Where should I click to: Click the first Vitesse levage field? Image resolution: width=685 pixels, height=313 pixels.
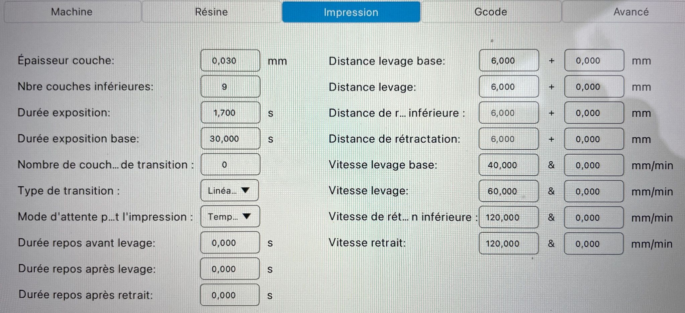508,191
